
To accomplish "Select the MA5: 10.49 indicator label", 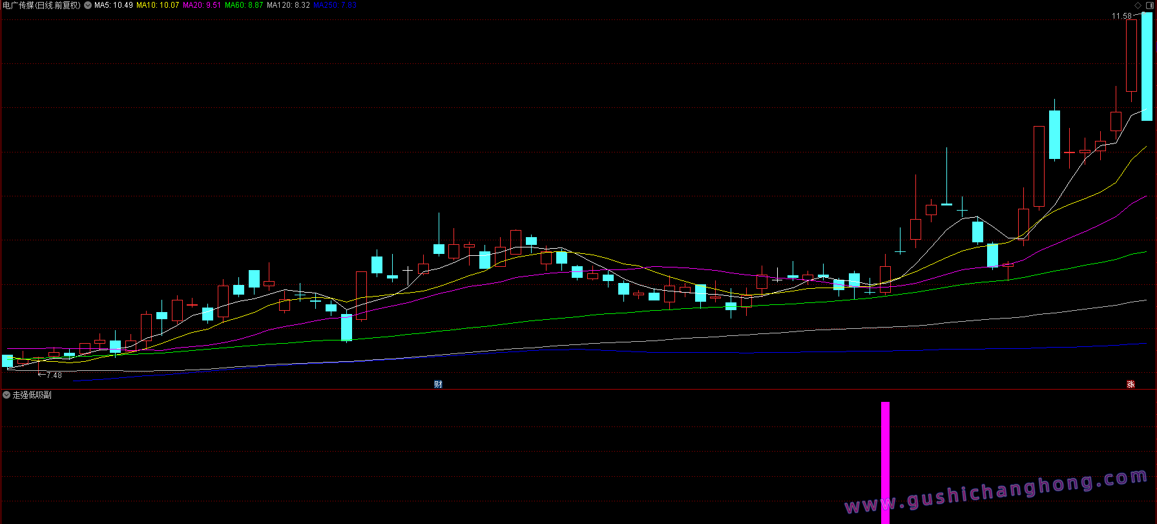I will [x=114, y=5].
